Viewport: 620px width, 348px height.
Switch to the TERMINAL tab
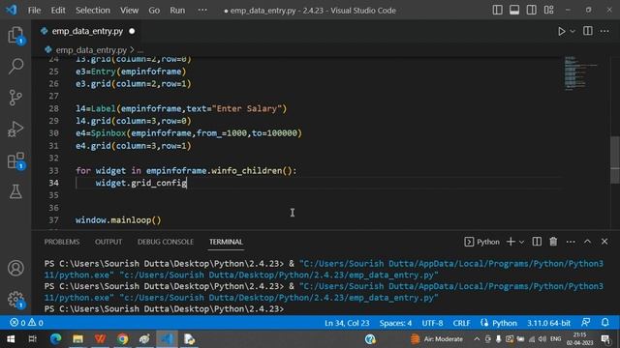(226, 242)
